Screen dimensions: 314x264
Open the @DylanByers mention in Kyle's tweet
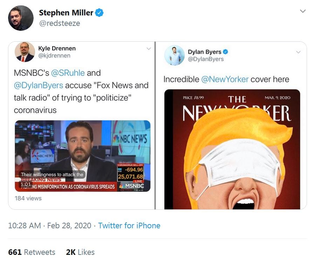pyautogui.click(x=39, y=85)
